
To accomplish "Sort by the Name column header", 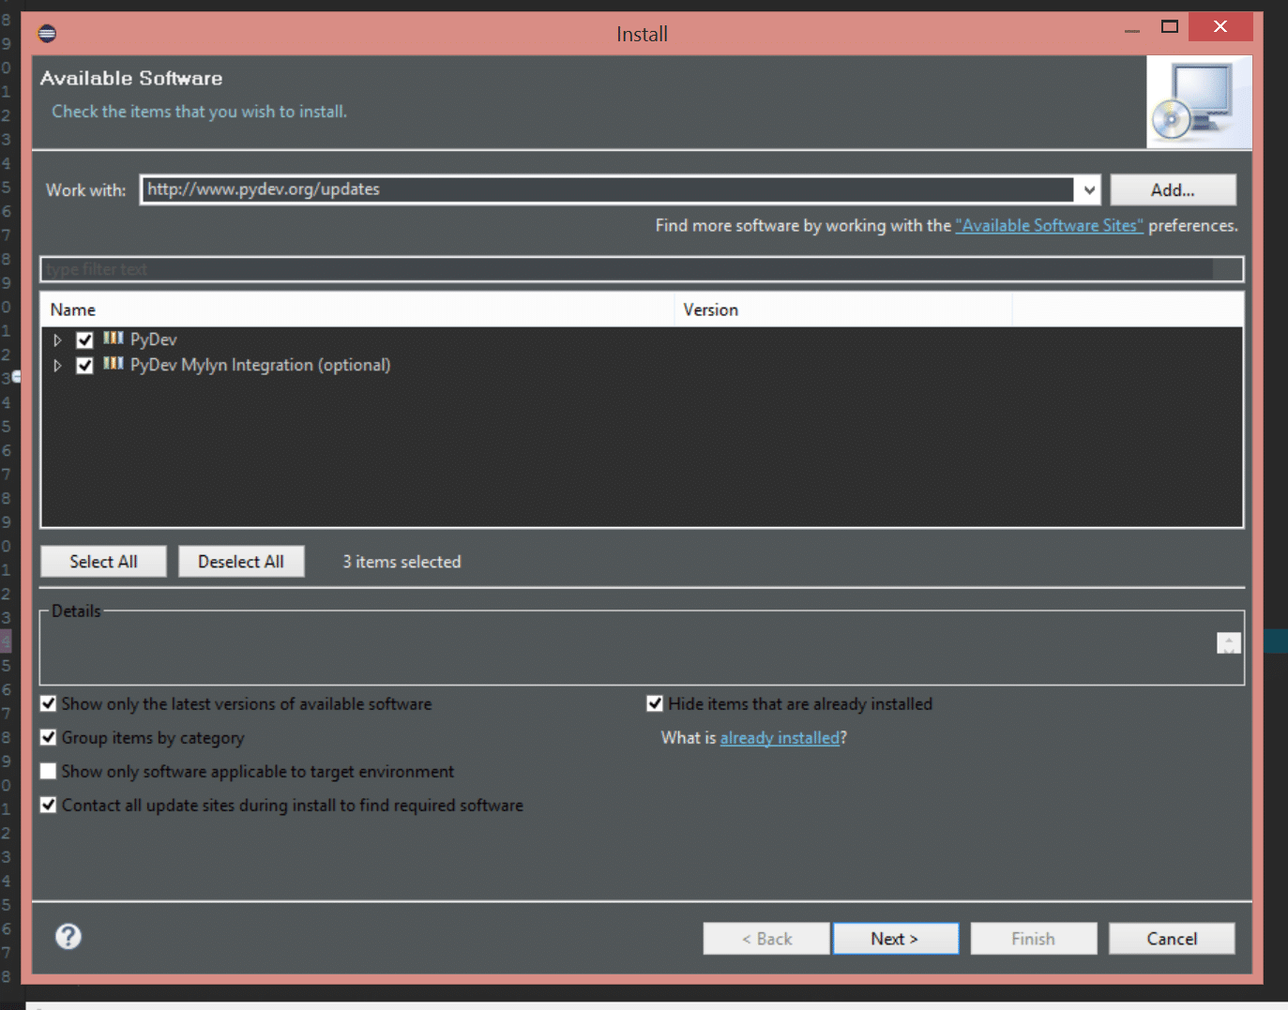I will click(x=357, y=309).
